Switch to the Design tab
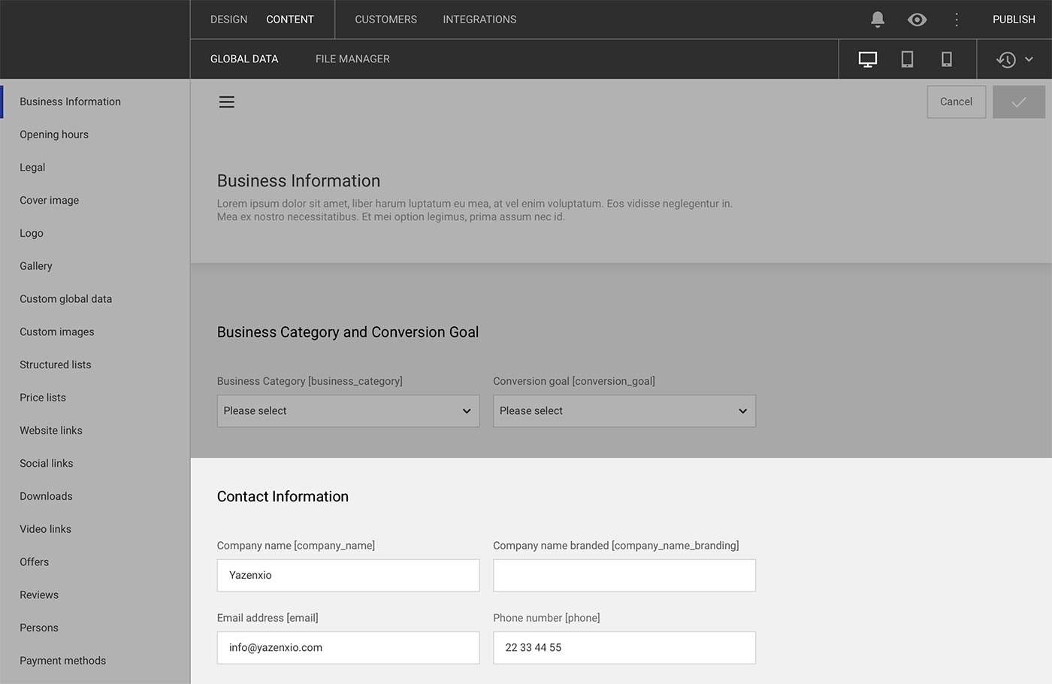This screenshot has height=684, width=1052. click(228, 20)
